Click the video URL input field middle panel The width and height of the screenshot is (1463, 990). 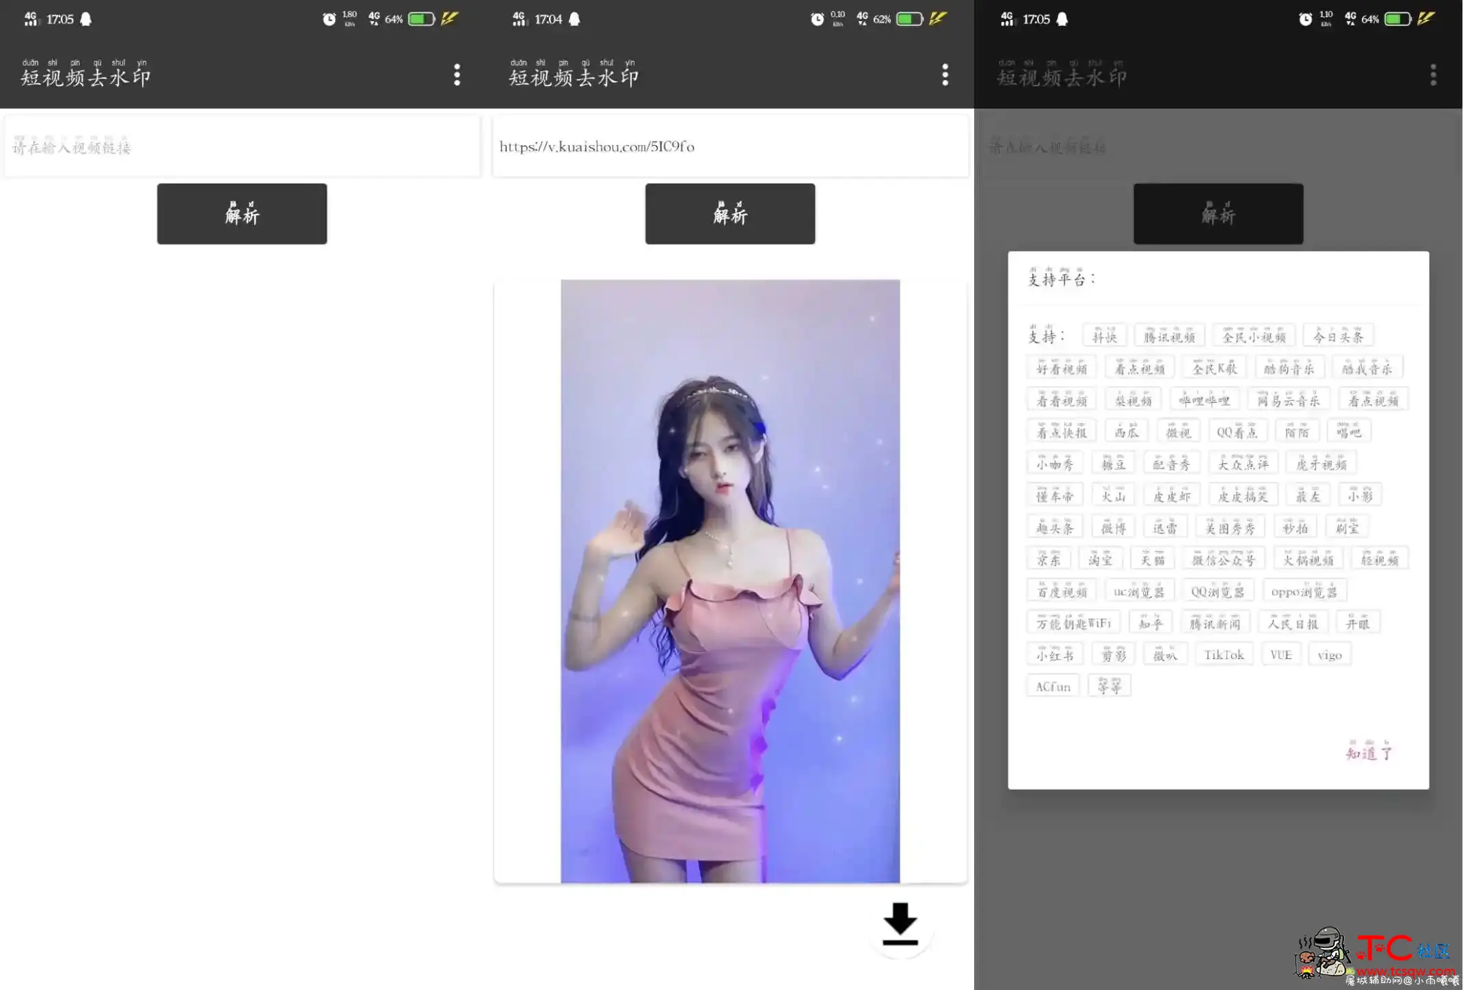click(x=729, y=146)
